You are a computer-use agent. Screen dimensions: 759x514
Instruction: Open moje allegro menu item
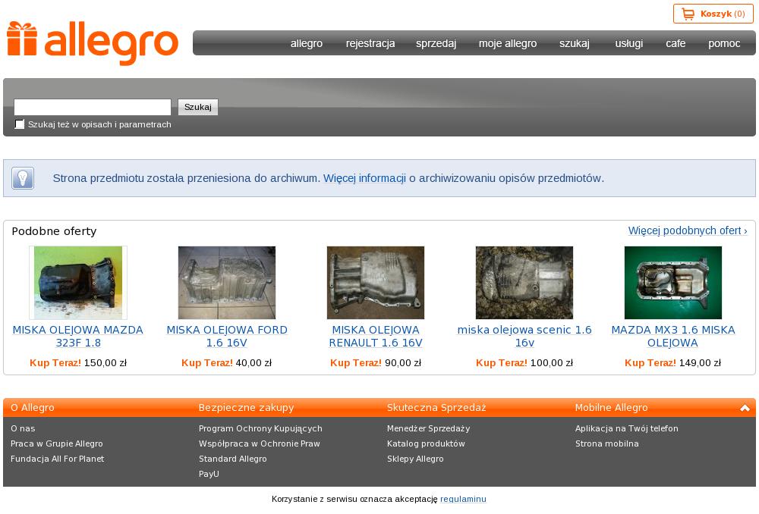pyautogui.click(x=508, y=43)
